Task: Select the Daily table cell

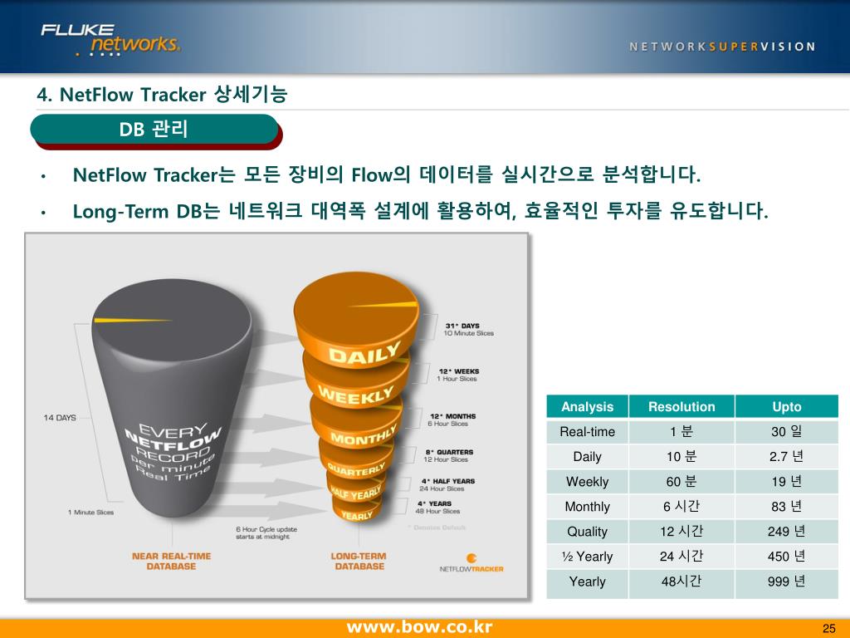Action: (587, 457)
